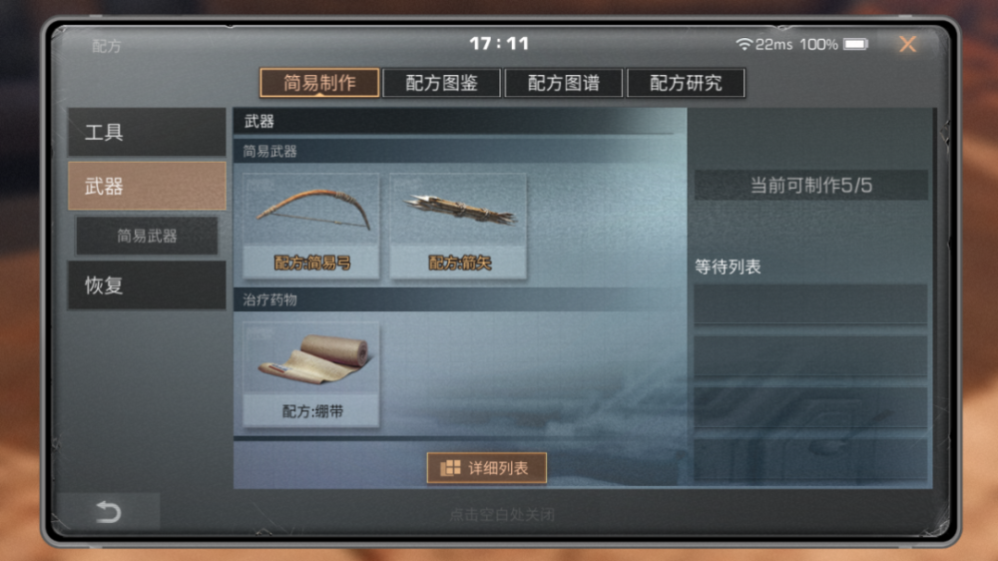The height and width of the screenshot is (561, 998).
Task: Expand the 工具 category
Action: 147,132
